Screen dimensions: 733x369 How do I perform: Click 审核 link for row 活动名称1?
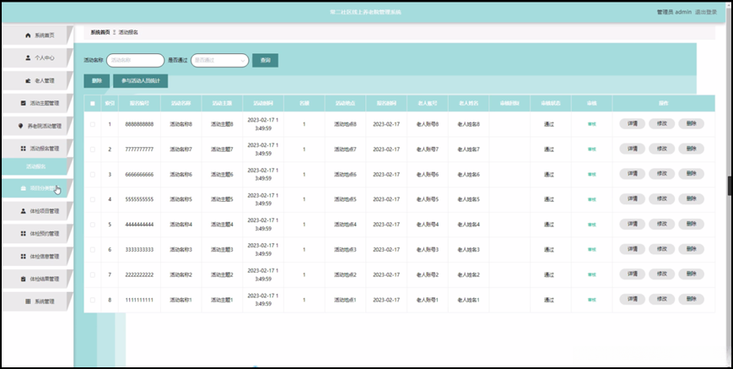(x=592, y=300)
